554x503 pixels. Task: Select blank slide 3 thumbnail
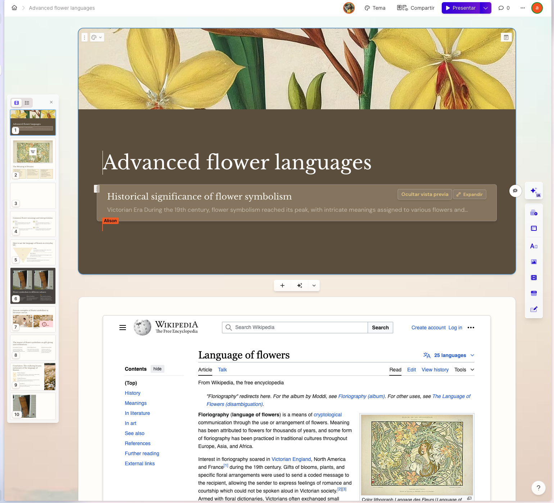(33, 196)
